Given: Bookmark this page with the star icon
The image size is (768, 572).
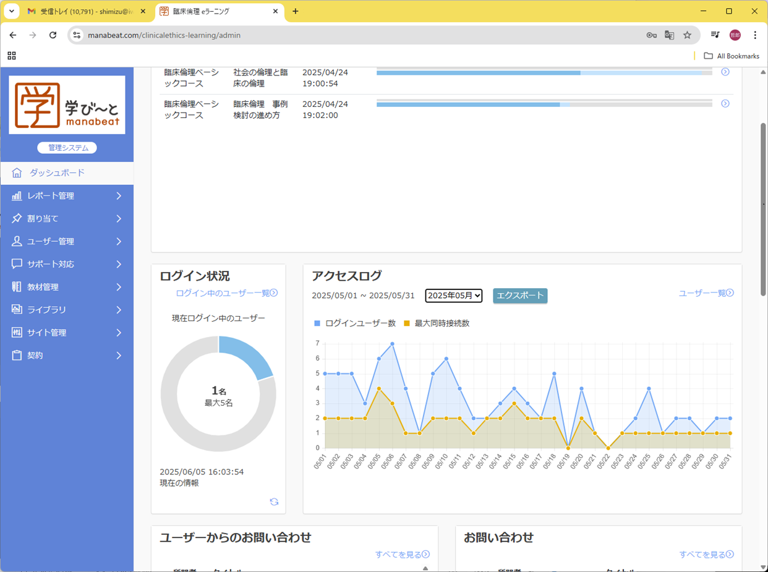Looking at the screenshot, I should click(687, 35).
